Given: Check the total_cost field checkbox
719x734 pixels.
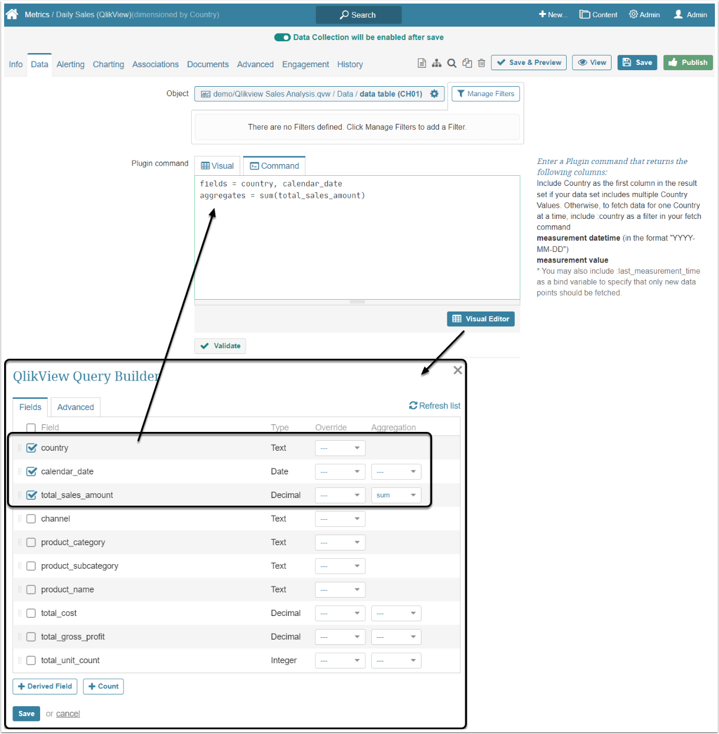Looking at the screenshot, I should point(31,613).
